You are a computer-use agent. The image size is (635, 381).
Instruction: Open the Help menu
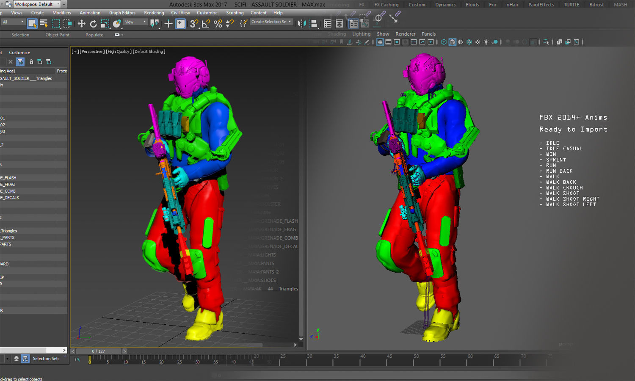[x=278, y=13]
